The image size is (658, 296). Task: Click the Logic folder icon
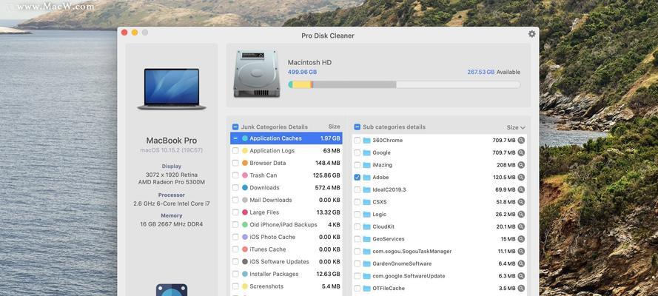pyautogui.click(x=367, y=215)
